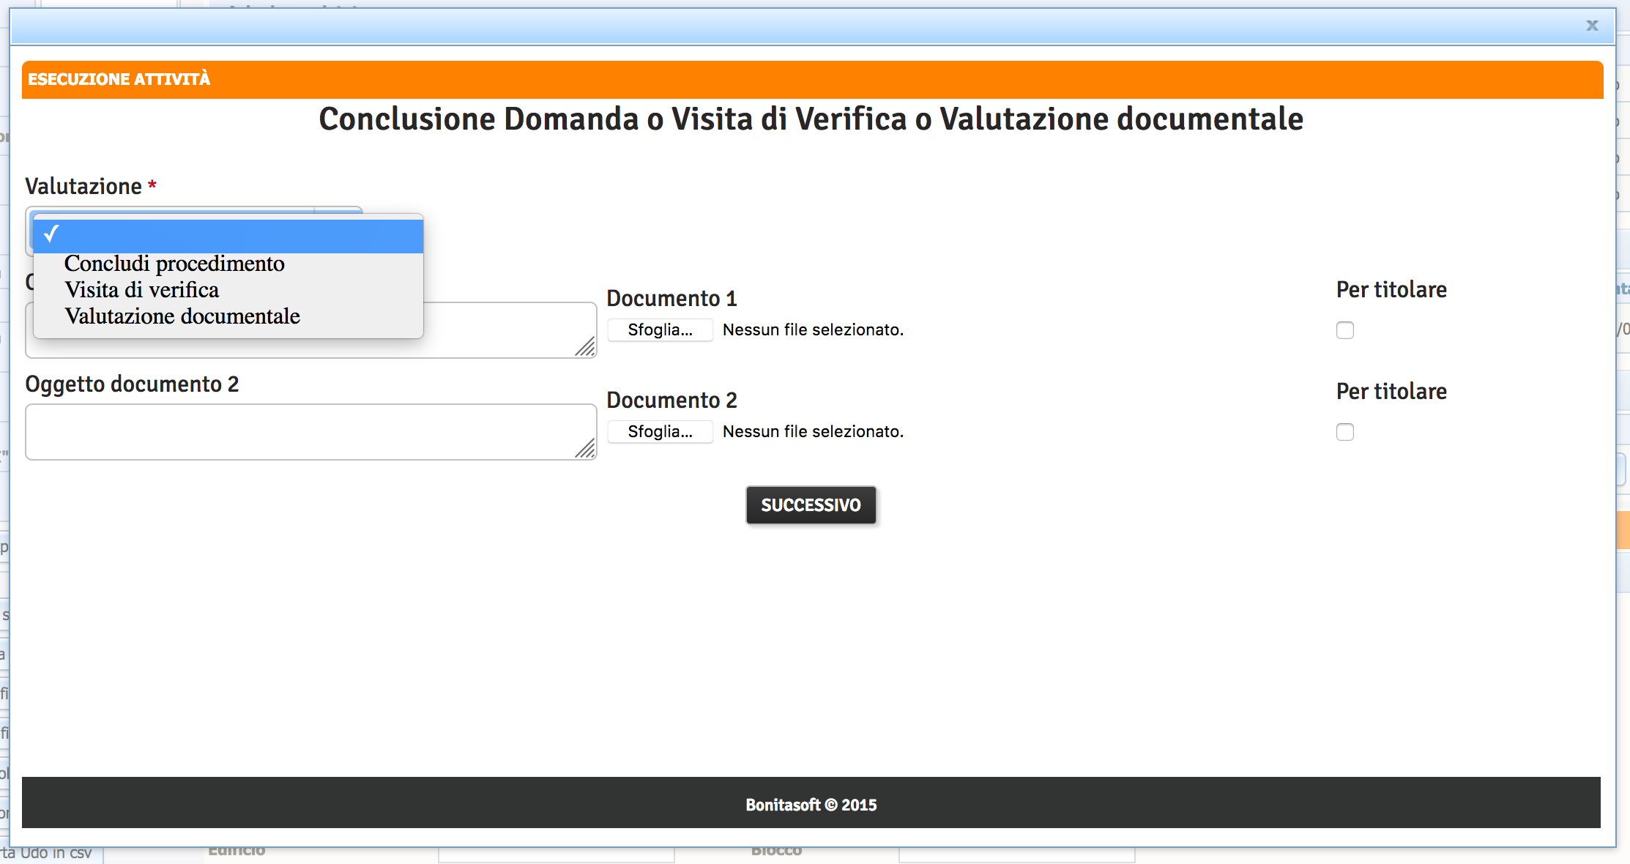Screen dimensions: 1630x864
Task: Choose 'Valutazione documentale' option
Action: (182, 316)
